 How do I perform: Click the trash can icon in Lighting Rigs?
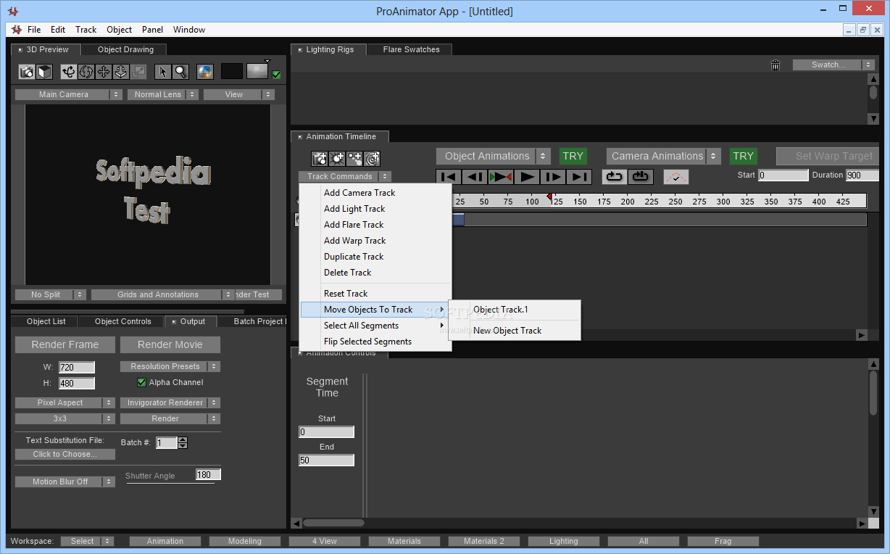[x=775, y=65]
